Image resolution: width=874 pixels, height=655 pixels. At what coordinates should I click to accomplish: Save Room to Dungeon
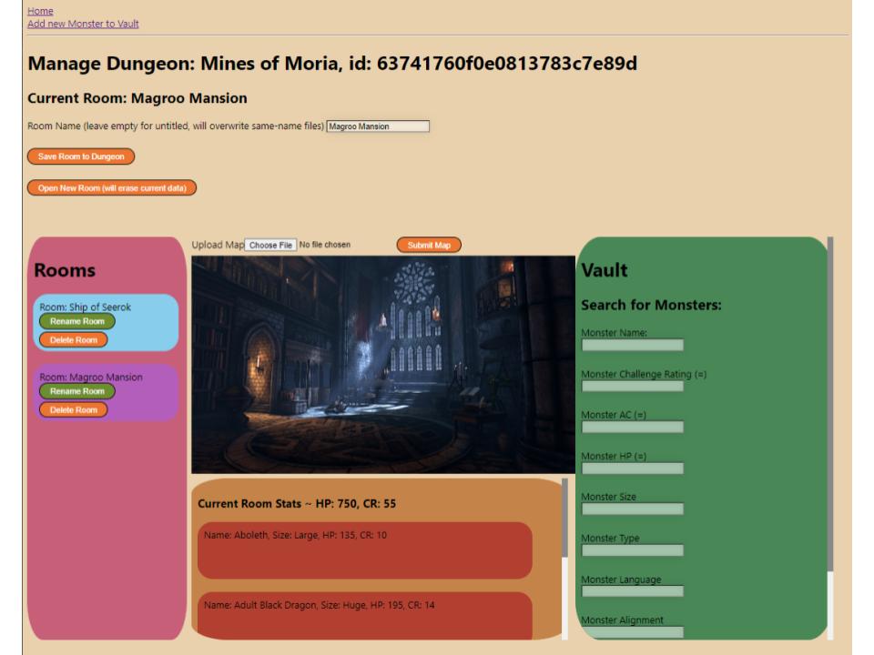(x=81, y=156)
